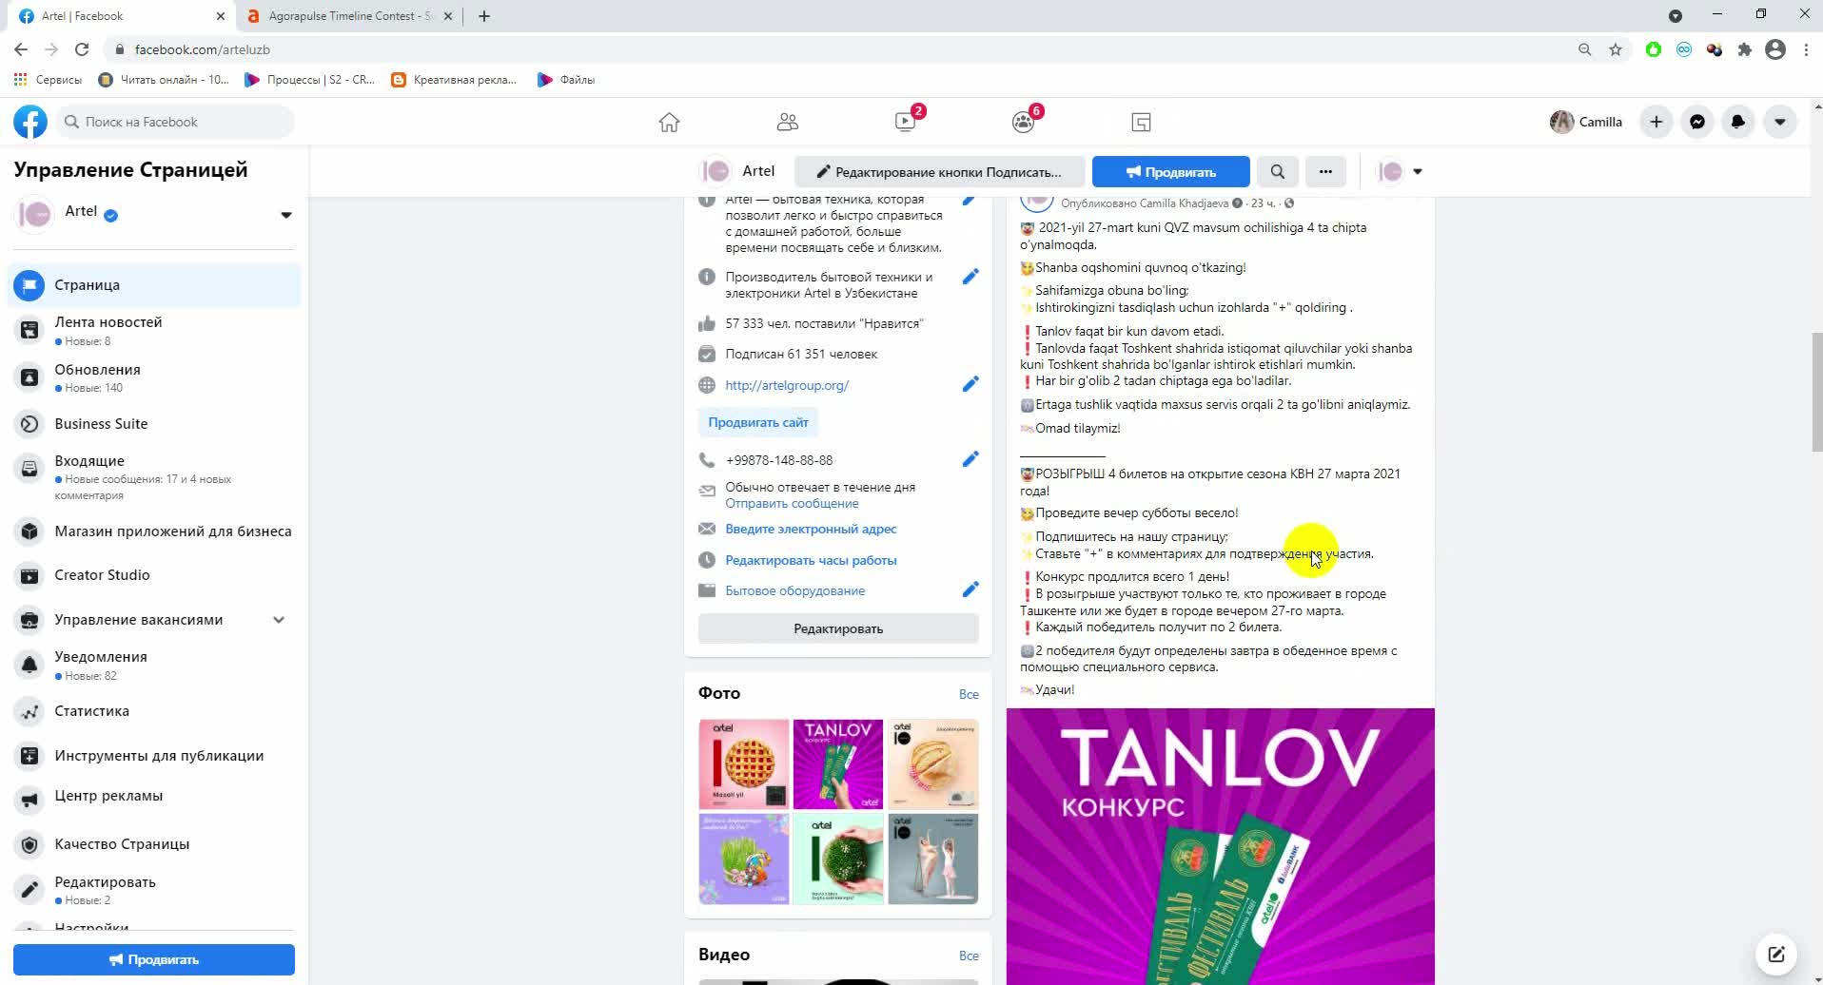Open Входящие inbox in the sidebar
Screen dimensions: 1823x985
click(154, 476)
